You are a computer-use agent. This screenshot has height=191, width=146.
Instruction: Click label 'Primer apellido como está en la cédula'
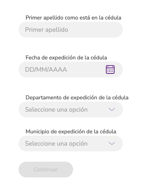[73, 18]
